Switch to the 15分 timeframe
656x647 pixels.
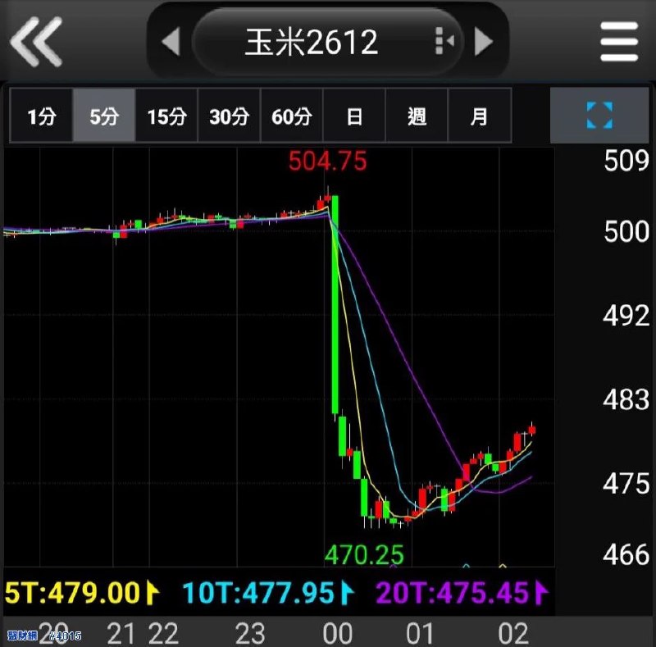(x=166, y=116)
